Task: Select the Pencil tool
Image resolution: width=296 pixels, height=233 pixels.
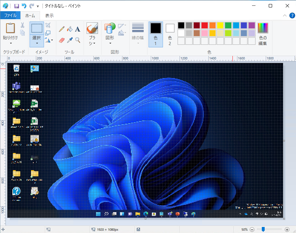Action: [61, 29]
